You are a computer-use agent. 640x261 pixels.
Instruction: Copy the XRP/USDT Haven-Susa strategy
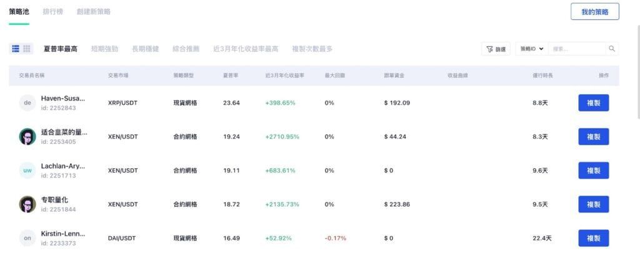(593, 103)
